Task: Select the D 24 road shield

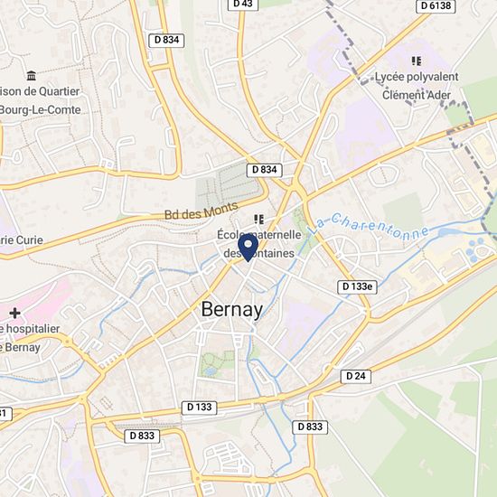Action: click(x=356, y=376)
